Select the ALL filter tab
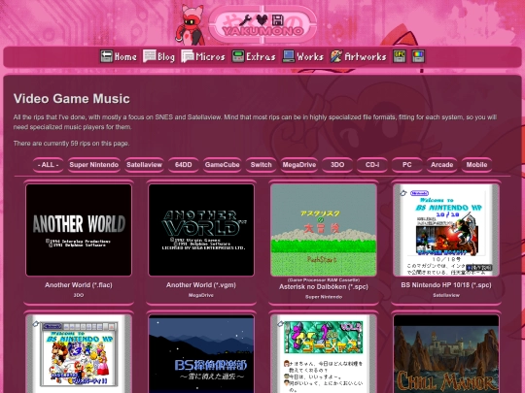 (x=49, y=165)
